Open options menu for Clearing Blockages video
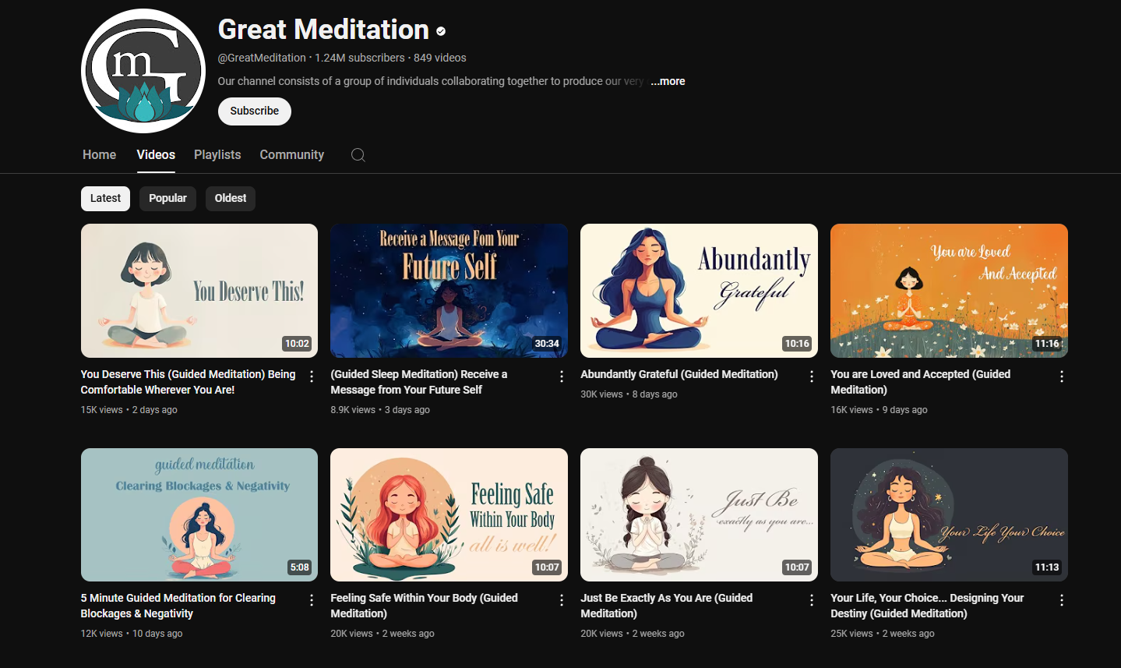1121x668 pixels. click(x=312, y=600)
